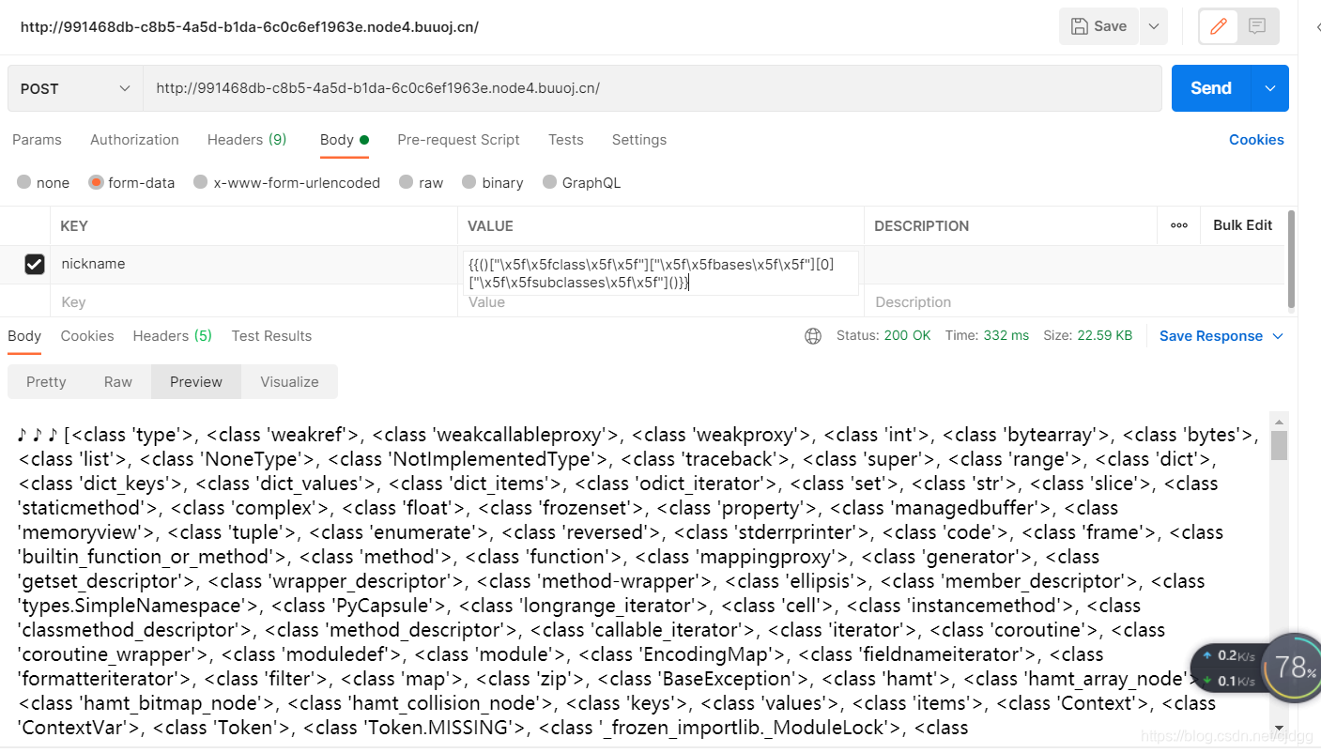The height and width of the screenshot is (753, 1321).
Task: Select the response Body tab
Action: tap(24, 336)
